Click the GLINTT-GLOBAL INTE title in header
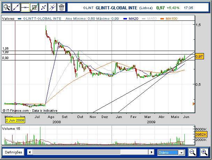 (x=116, y=8)
